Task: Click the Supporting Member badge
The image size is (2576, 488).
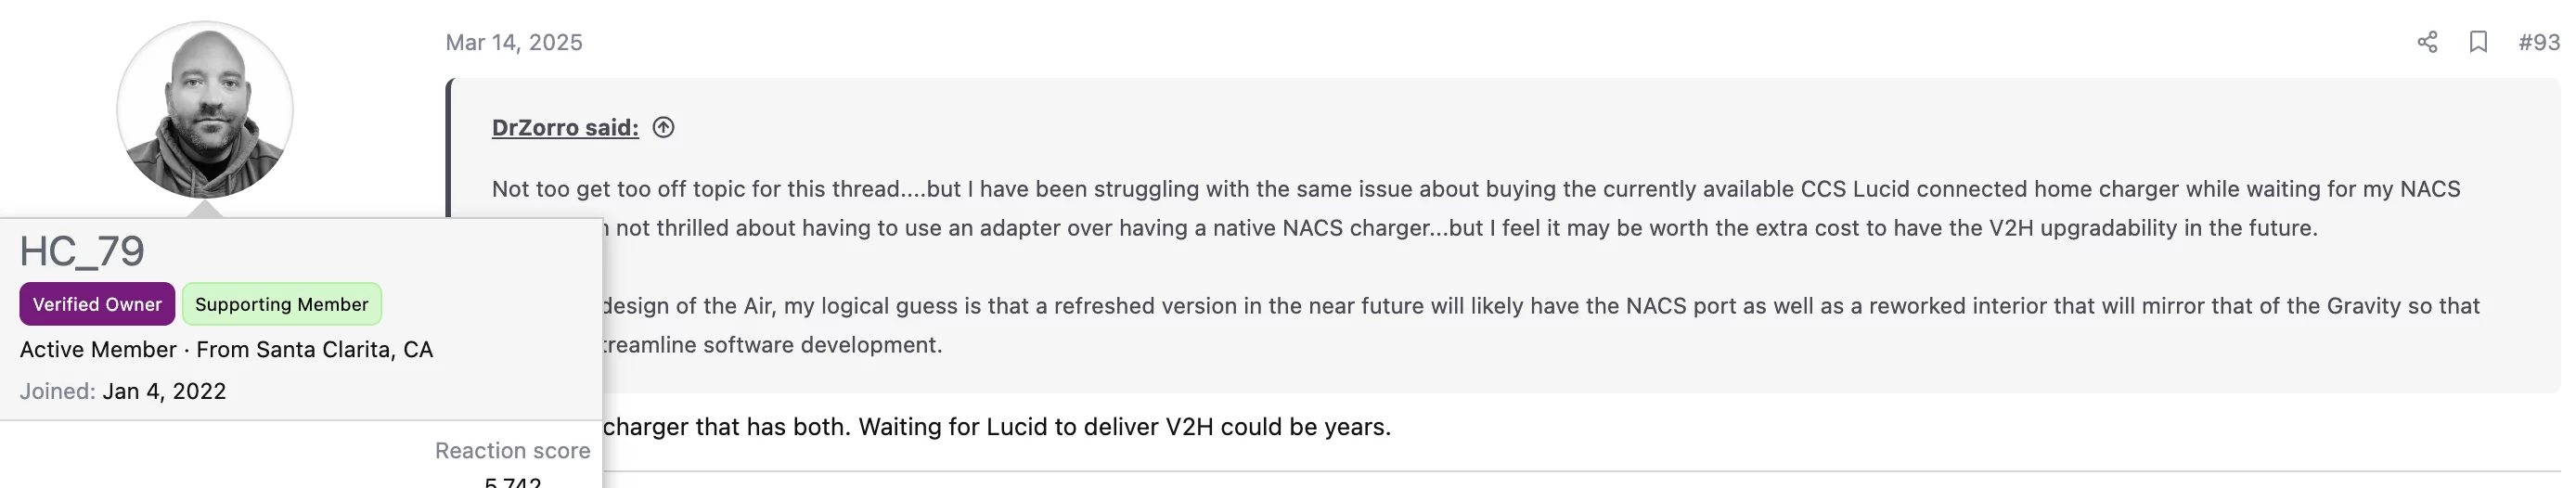Action: pos(281,304)
